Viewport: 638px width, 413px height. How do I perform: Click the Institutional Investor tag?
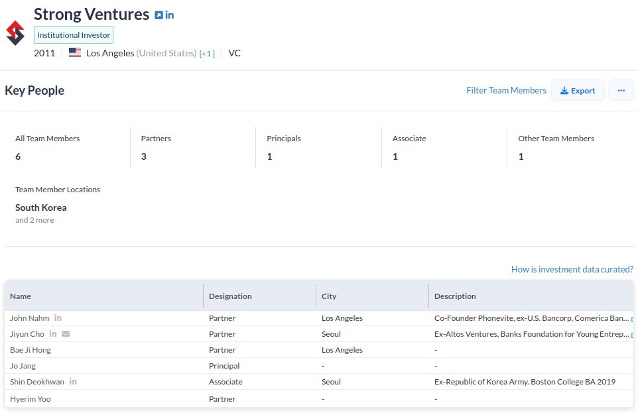[74, 34]
